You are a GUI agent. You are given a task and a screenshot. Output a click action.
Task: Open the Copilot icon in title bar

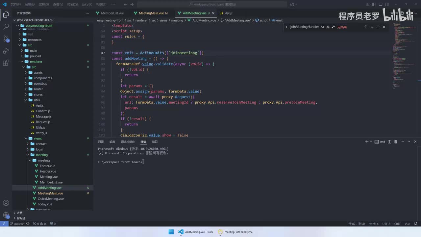tap(292, 4)
